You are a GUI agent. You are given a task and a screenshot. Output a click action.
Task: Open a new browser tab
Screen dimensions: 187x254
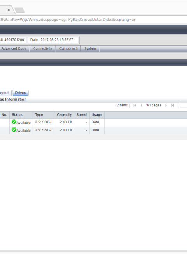coord(19,10)
